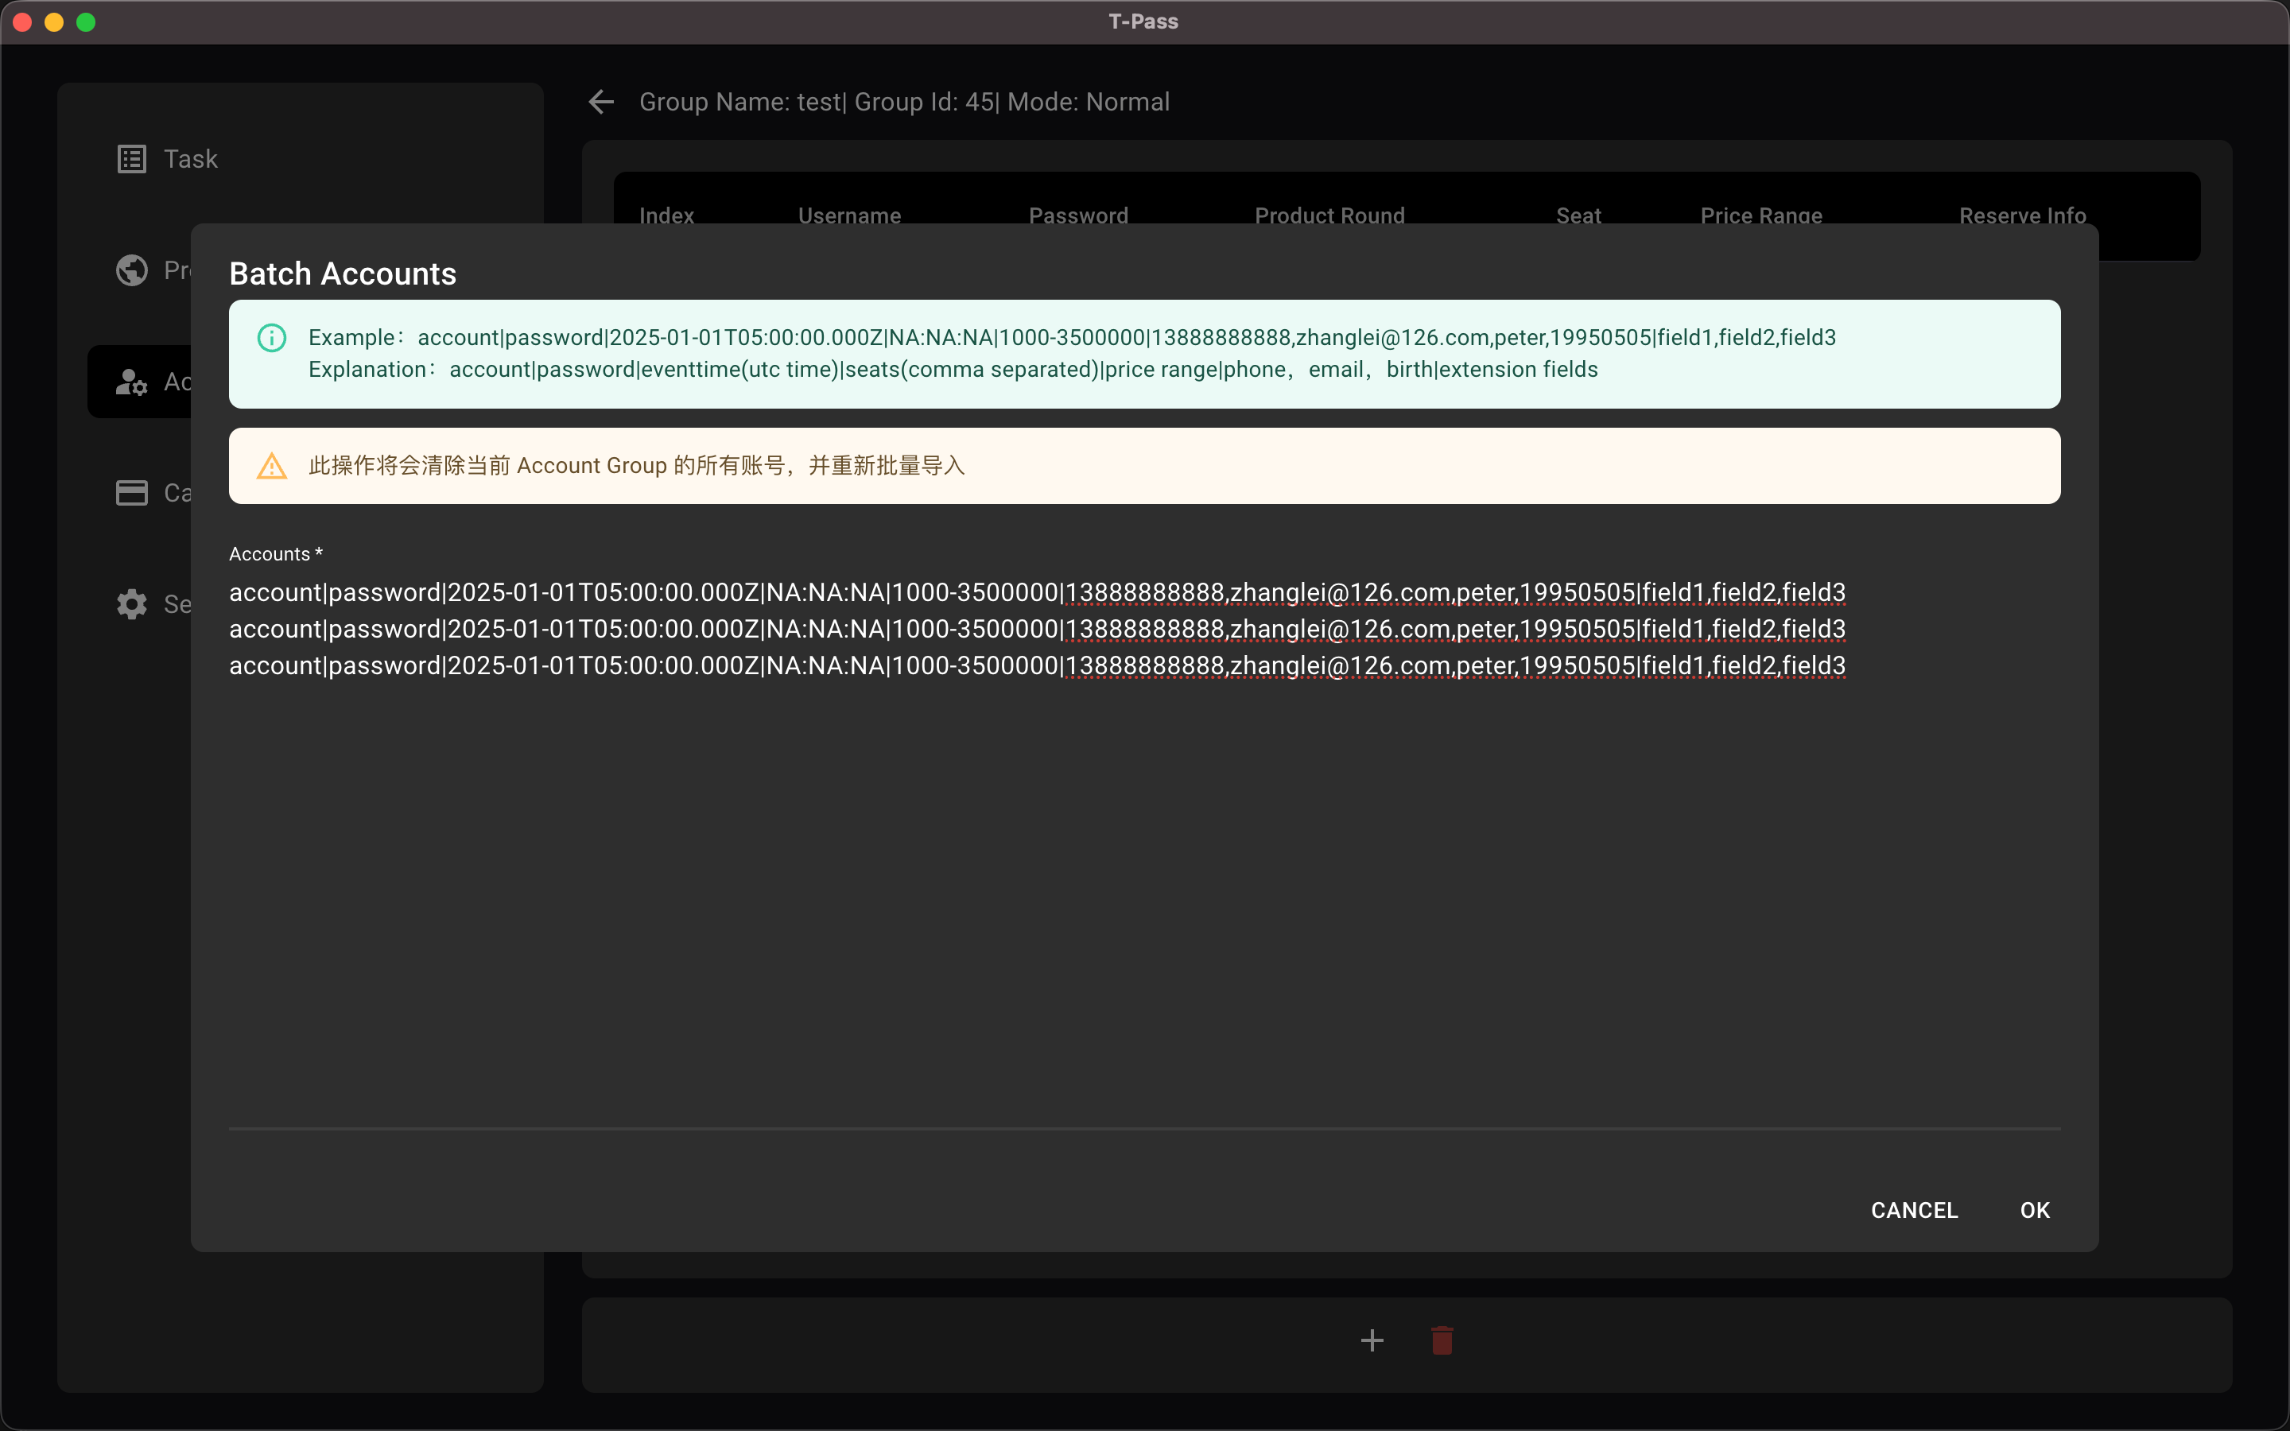Click the Reserve Info column header
The image size is (2290, 1431).
point(2022,215)
